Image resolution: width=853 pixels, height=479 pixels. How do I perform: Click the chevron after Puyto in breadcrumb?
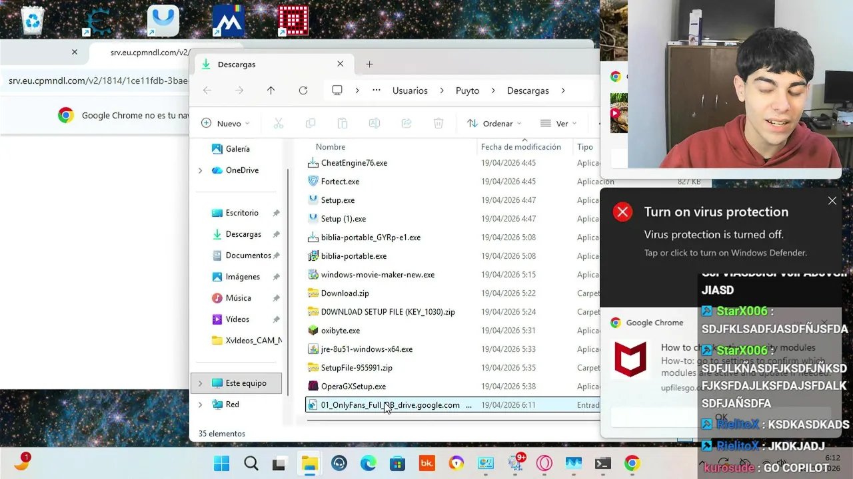493,90
